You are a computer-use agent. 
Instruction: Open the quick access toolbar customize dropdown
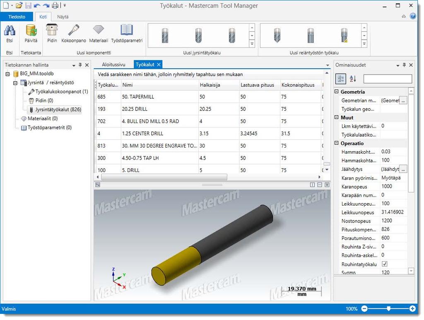pos(65,5)
